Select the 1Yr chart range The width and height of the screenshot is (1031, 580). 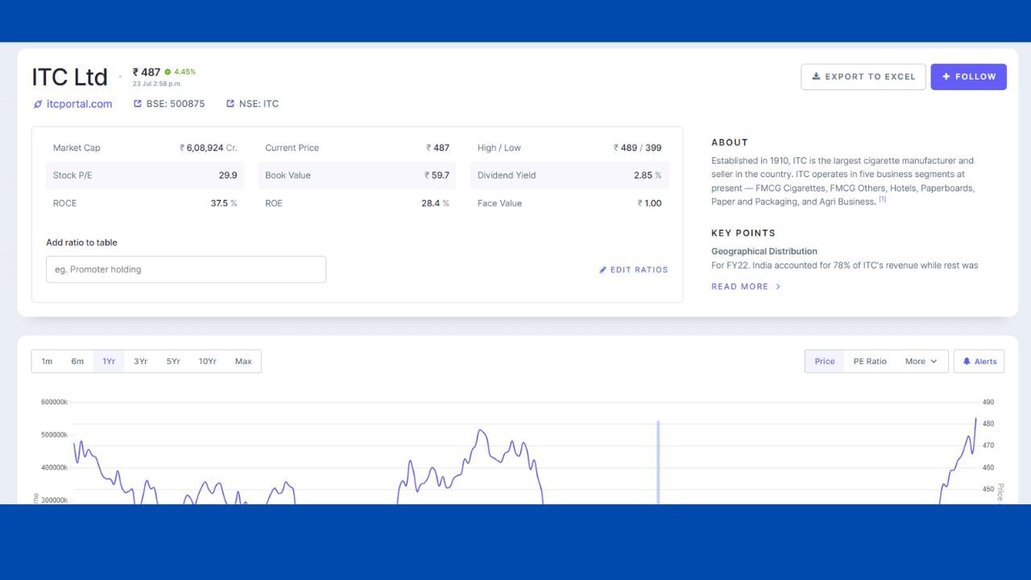click(x=109, y=362)
